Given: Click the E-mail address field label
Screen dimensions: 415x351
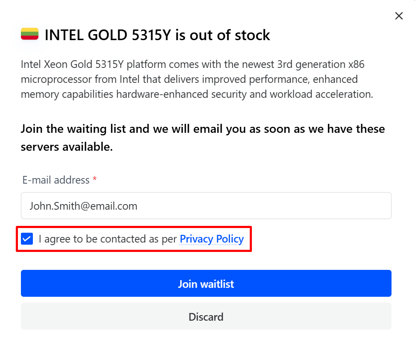Looking at the screenshot, I should coord(56,180).
